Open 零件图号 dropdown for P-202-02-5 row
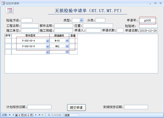The width and height of the screenshot is (164, 118). click(47, 47)
